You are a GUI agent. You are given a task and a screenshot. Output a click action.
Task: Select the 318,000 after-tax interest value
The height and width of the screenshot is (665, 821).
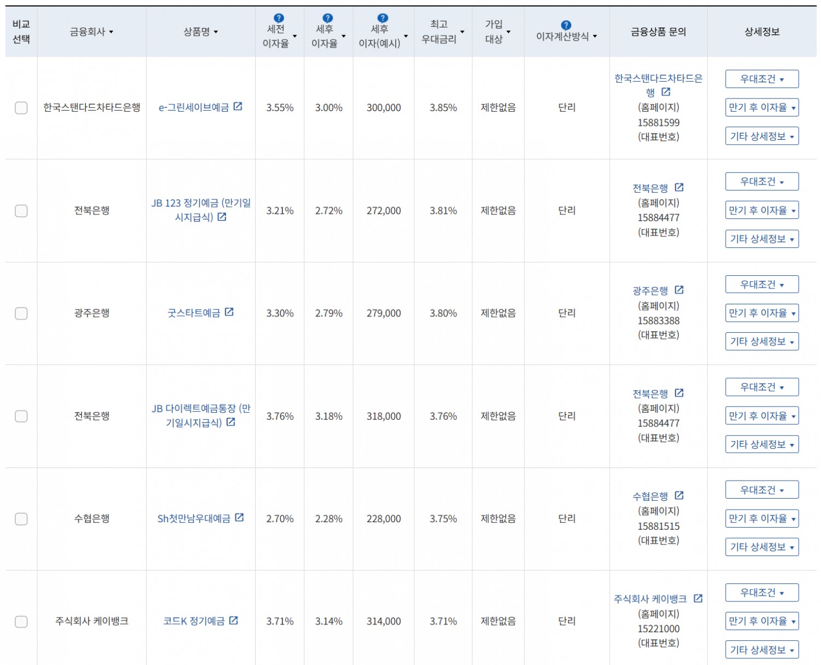(384, 416)
